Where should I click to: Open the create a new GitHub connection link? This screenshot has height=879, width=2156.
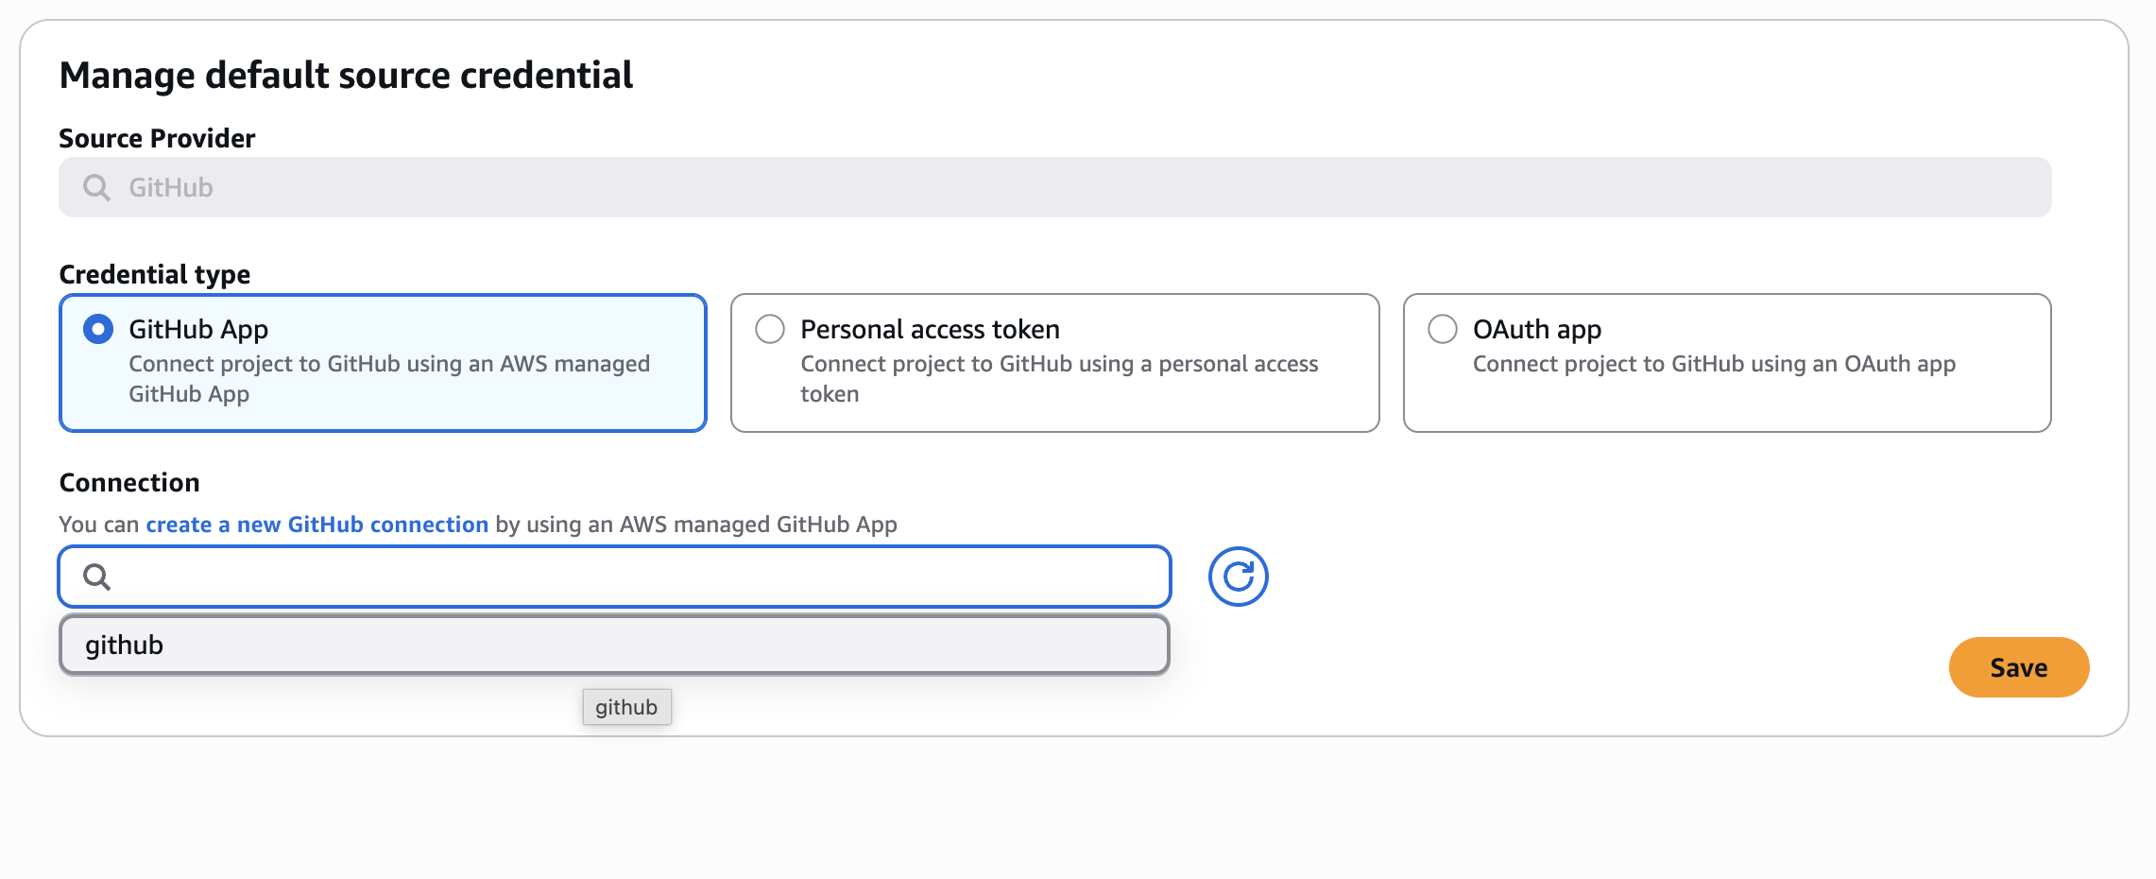[317, 525]
